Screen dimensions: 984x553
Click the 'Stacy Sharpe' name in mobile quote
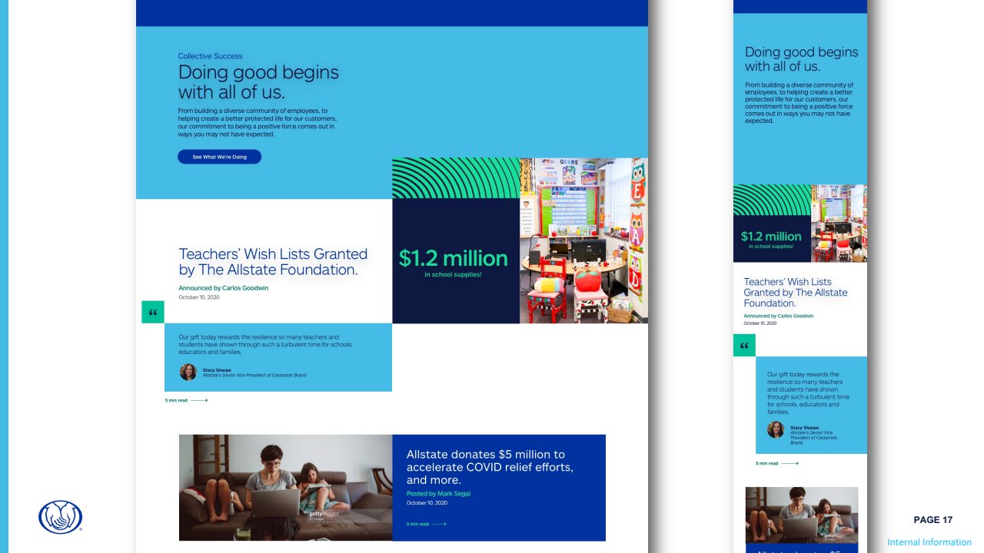[804, 428]
